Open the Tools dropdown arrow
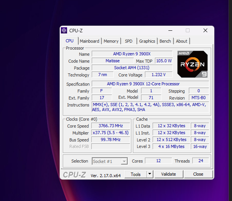The width and height of the screenshot is (232, 201). click(x=150, y=174)
